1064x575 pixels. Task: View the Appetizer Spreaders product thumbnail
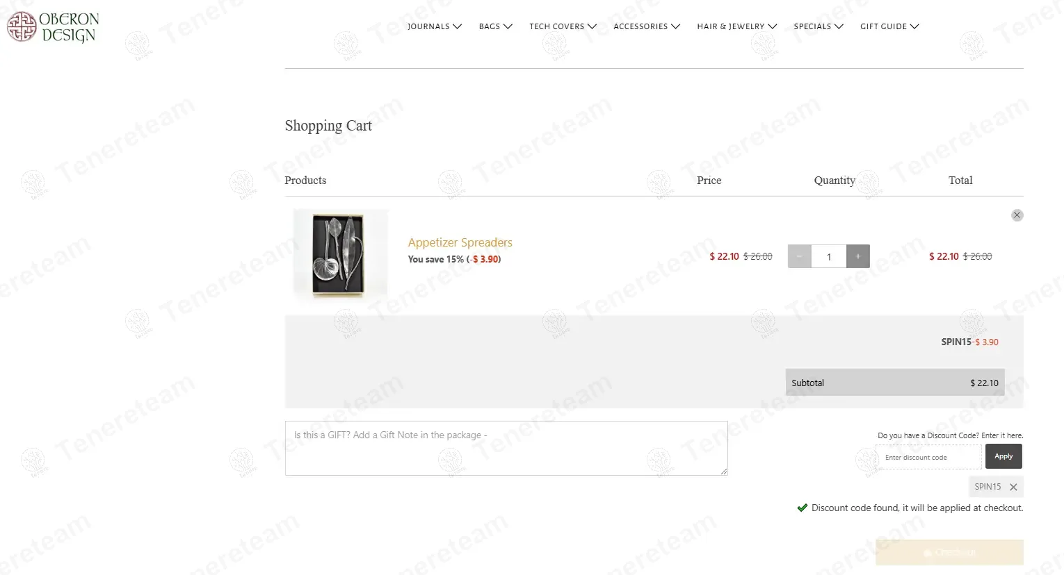tap(340, 254)
